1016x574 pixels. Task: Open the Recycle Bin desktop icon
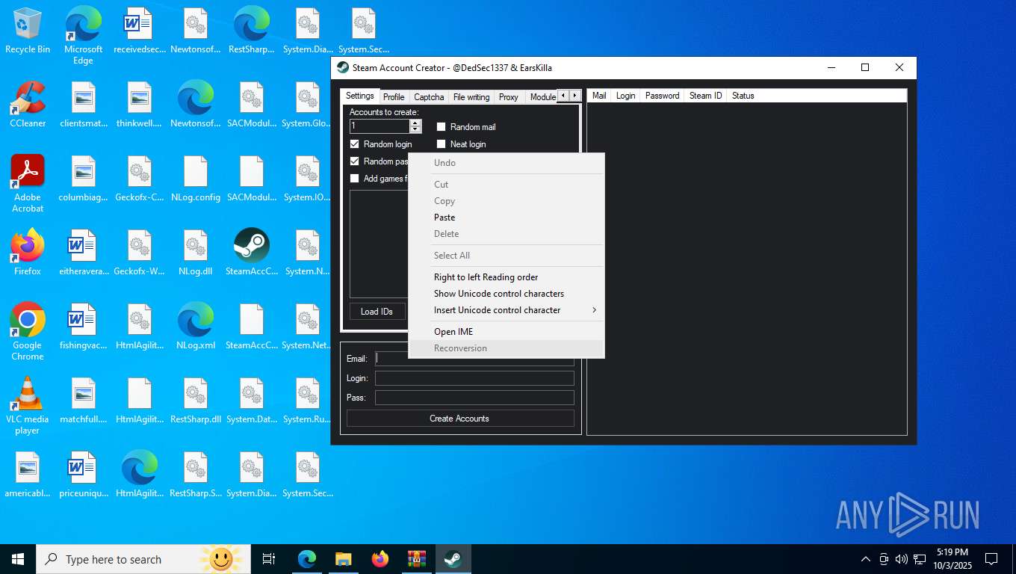tap(28, 31)
